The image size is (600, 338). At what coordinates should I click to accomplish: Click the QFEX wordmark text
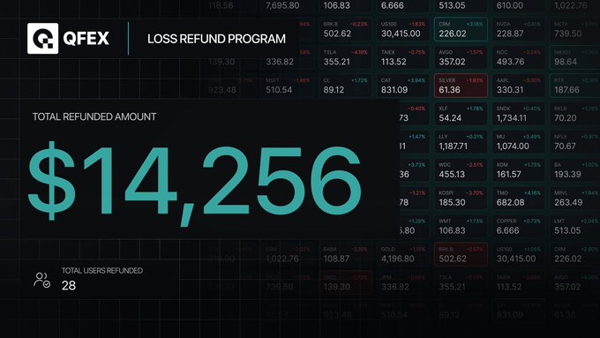coord(86,38)
